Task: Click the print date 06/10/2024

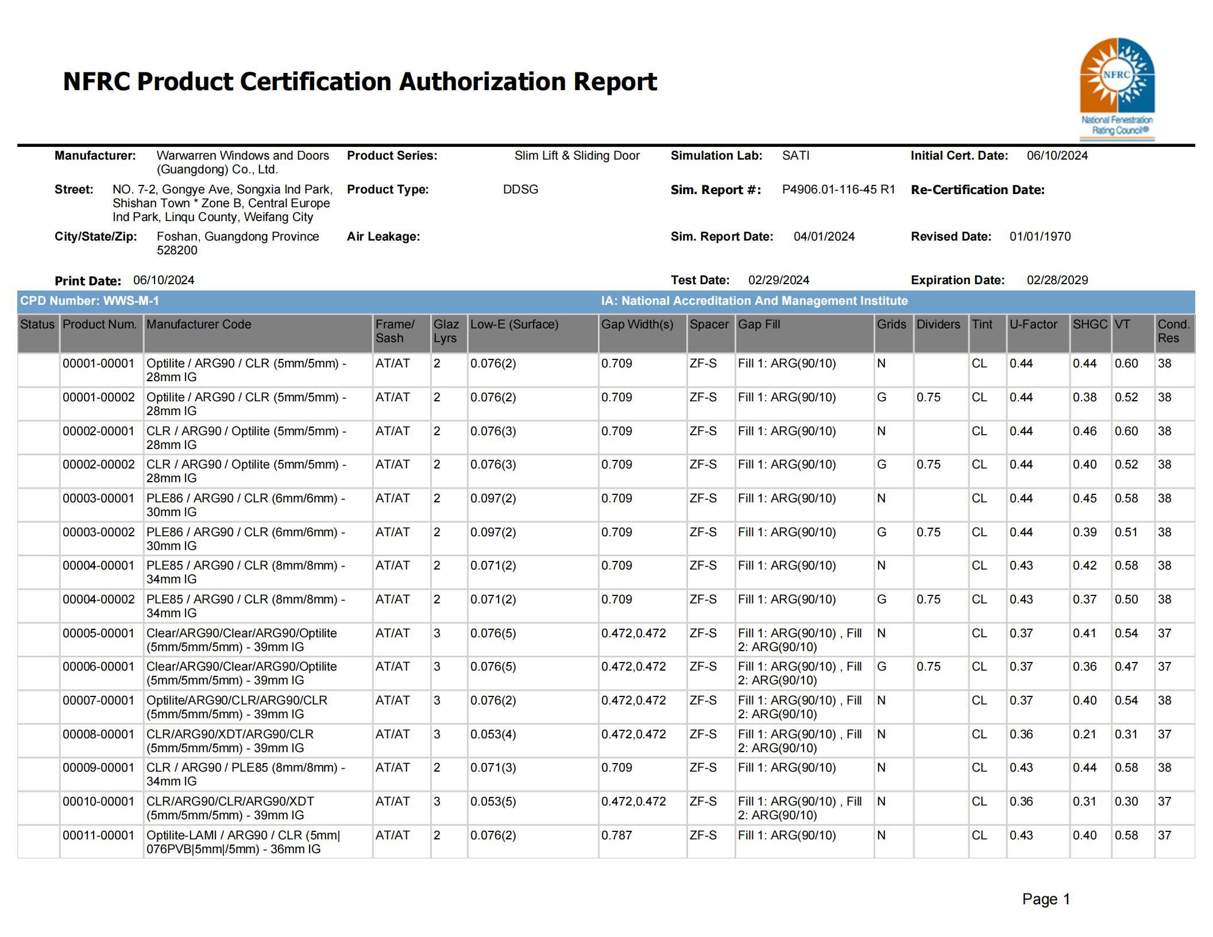Action: pyautogui.click(x=164, y=280)
